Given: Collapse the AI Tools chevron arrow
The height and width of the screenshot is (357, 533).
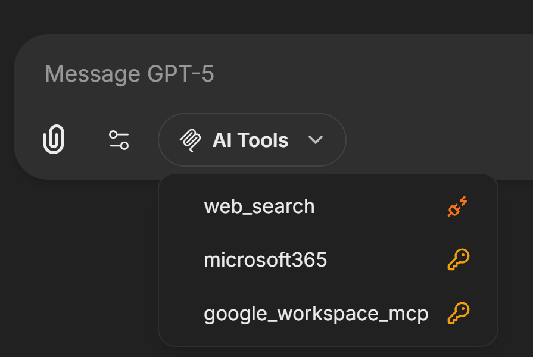Looking at the screenshot, I should 316,140.
